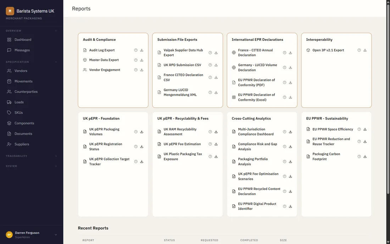Click the orange M company logo
The height and width of the screenshot is (244, 390).
(10, 11)
